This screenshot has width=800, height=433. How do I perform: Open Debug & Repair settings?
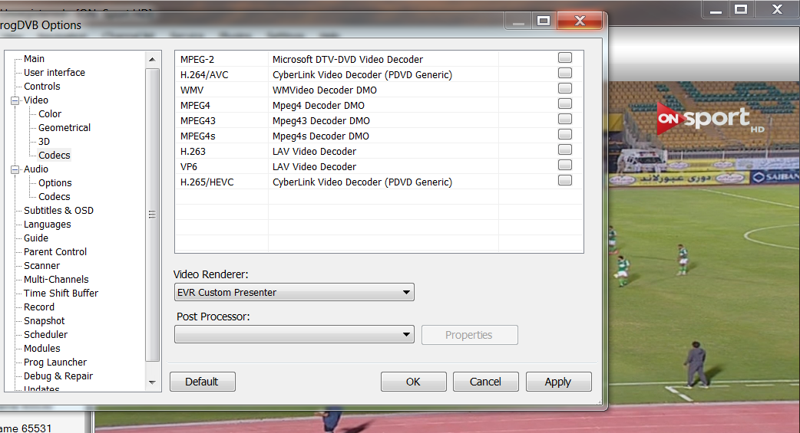pyautogui.click(x=58, y=376)
